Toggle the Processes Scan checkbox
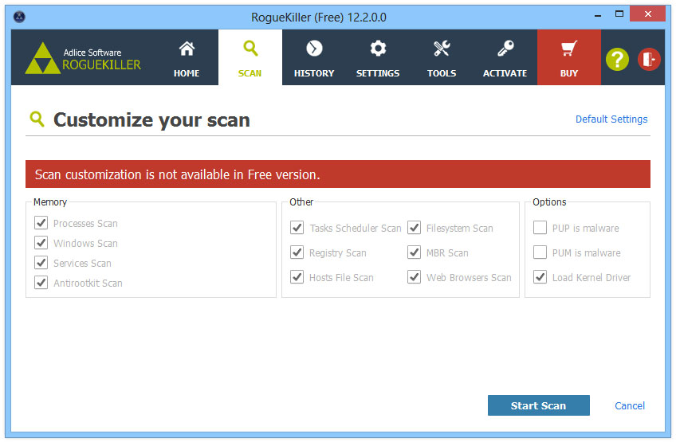 pos(41,223)
